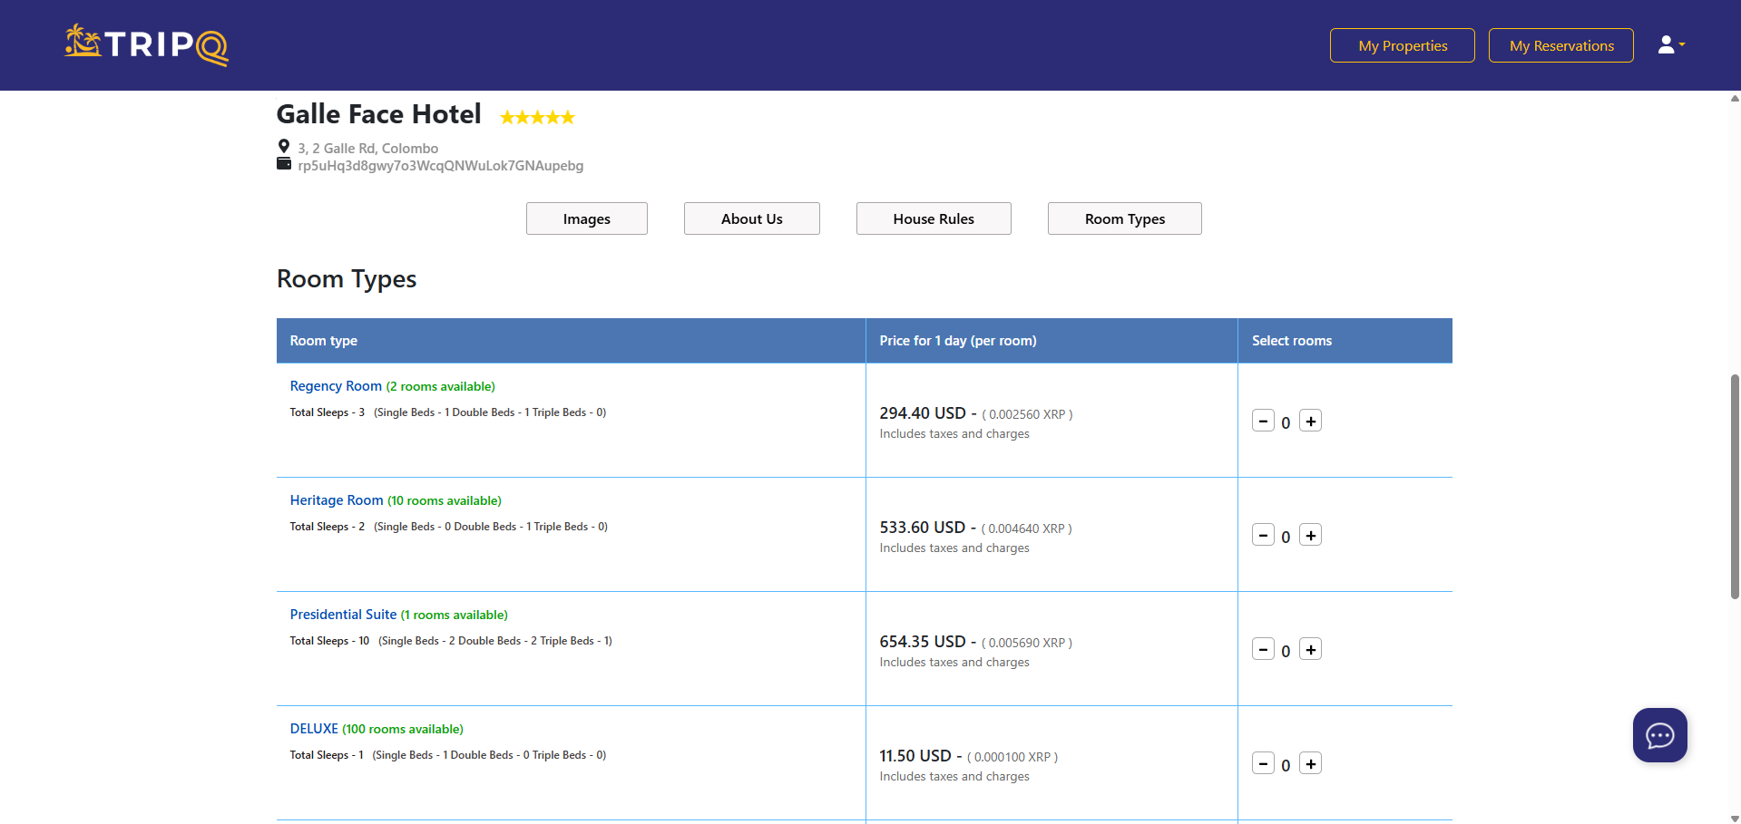Click the user profile icon
1741x824 pixels.
tap(1668, 44)
